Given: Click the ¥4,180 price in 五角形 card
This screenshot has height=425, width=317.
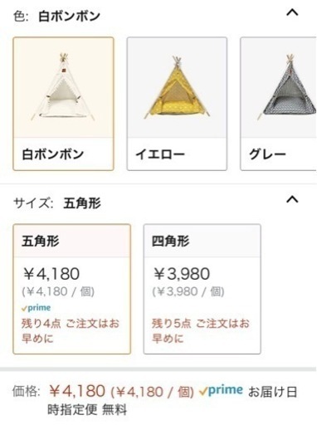Looking at the screenshot, I should click(x=51, y=274).
